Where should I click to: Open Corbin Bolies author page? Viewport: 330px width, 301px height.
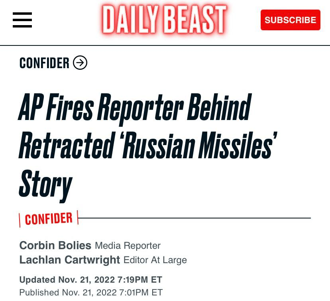(x=55, y=246)
